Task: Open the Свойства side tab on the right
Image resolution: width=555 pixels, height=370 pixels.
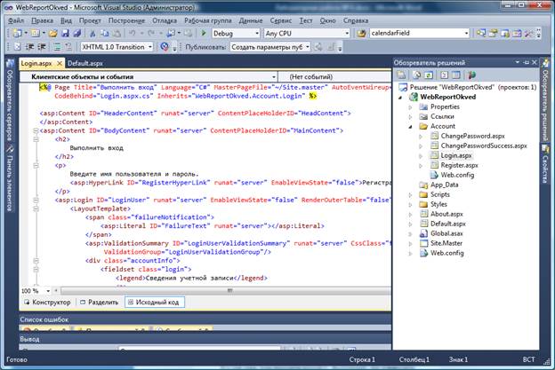Action: click(545, 165)
